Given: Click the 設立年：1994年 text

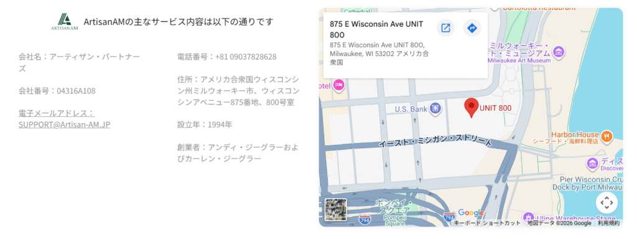Looking at the screenshot, I should 205,124.
